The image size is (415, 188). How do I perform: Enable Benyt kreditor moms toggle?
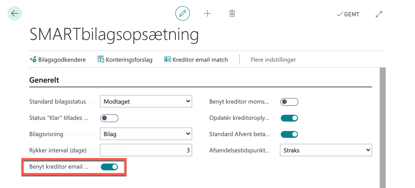(x=289, y=102)
